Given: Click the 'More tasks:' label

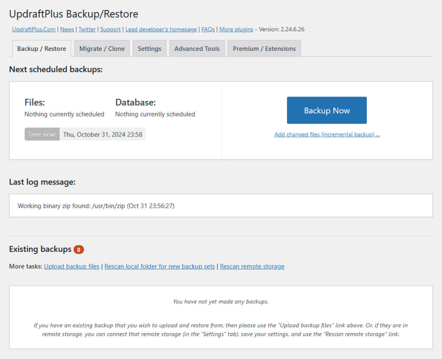Looking at the screenshot, I should click(25, 266).
